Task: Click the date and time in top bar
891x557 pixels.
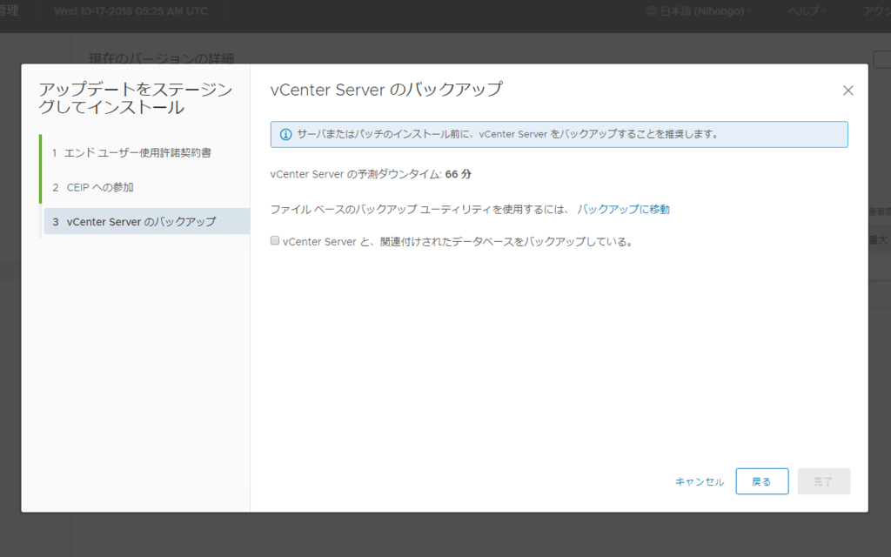Action: click(131, 10)
